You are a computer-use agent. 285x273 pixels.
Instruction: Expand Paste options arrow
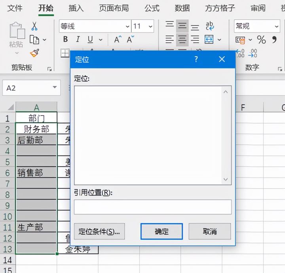[x=17, y=53]
